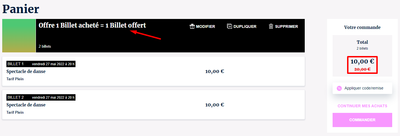The width and height of the screenshot is (400, 136).
Task: Click Spectacle de danse in second ticket
Action: (x=26, y=105)
